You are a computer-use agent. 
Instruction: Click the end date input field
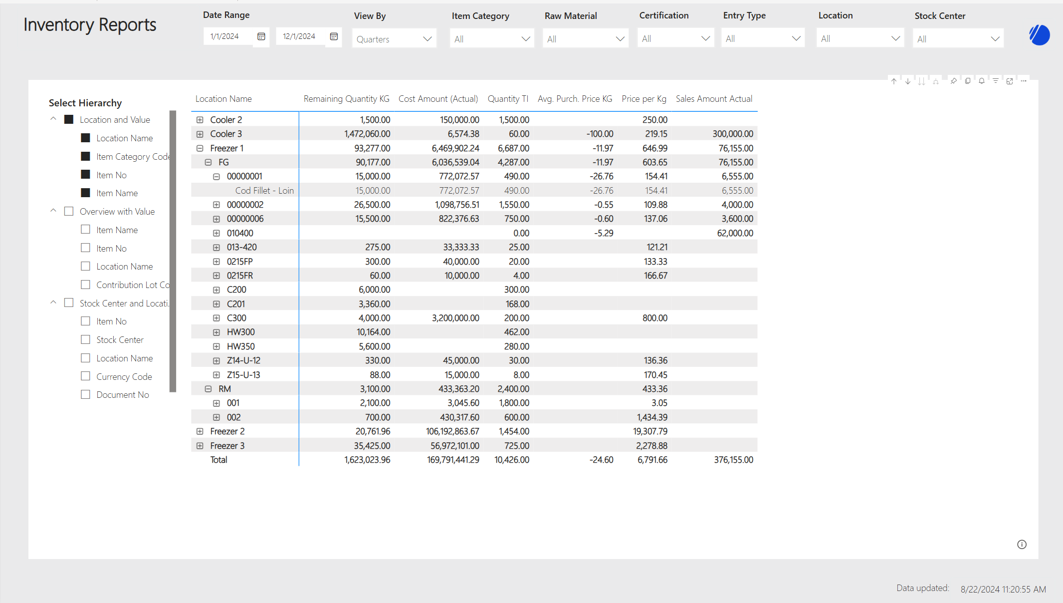point(299,36)
